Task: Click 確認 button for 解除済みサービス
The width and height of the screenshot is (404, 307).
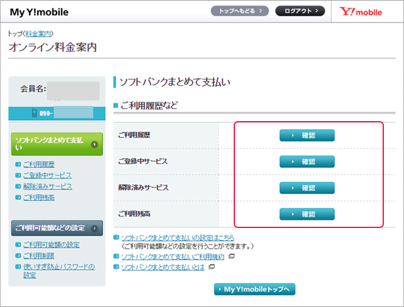Action: tap(307, 188)
